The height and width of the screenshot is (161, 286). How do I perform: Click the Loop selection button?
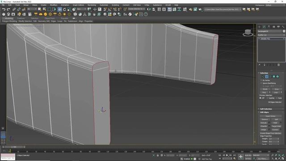pyautogui.click(x=276, y=93)
